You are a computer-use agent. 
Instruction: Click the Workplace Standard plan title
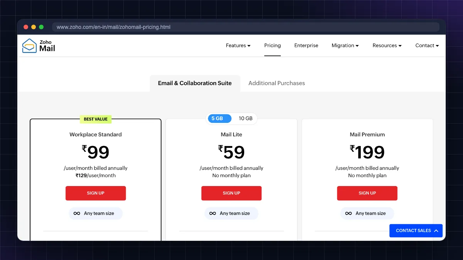point(96,134)
